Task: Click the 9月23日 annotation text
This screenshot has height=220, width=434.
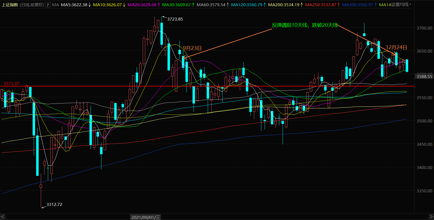Action: [x=193, y=48]
